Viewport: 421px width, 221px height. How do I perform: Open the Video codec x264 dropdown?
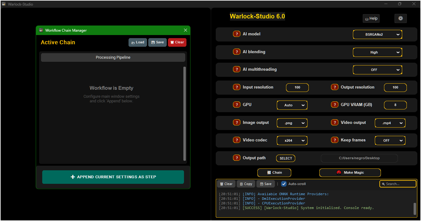pos(292,140)
